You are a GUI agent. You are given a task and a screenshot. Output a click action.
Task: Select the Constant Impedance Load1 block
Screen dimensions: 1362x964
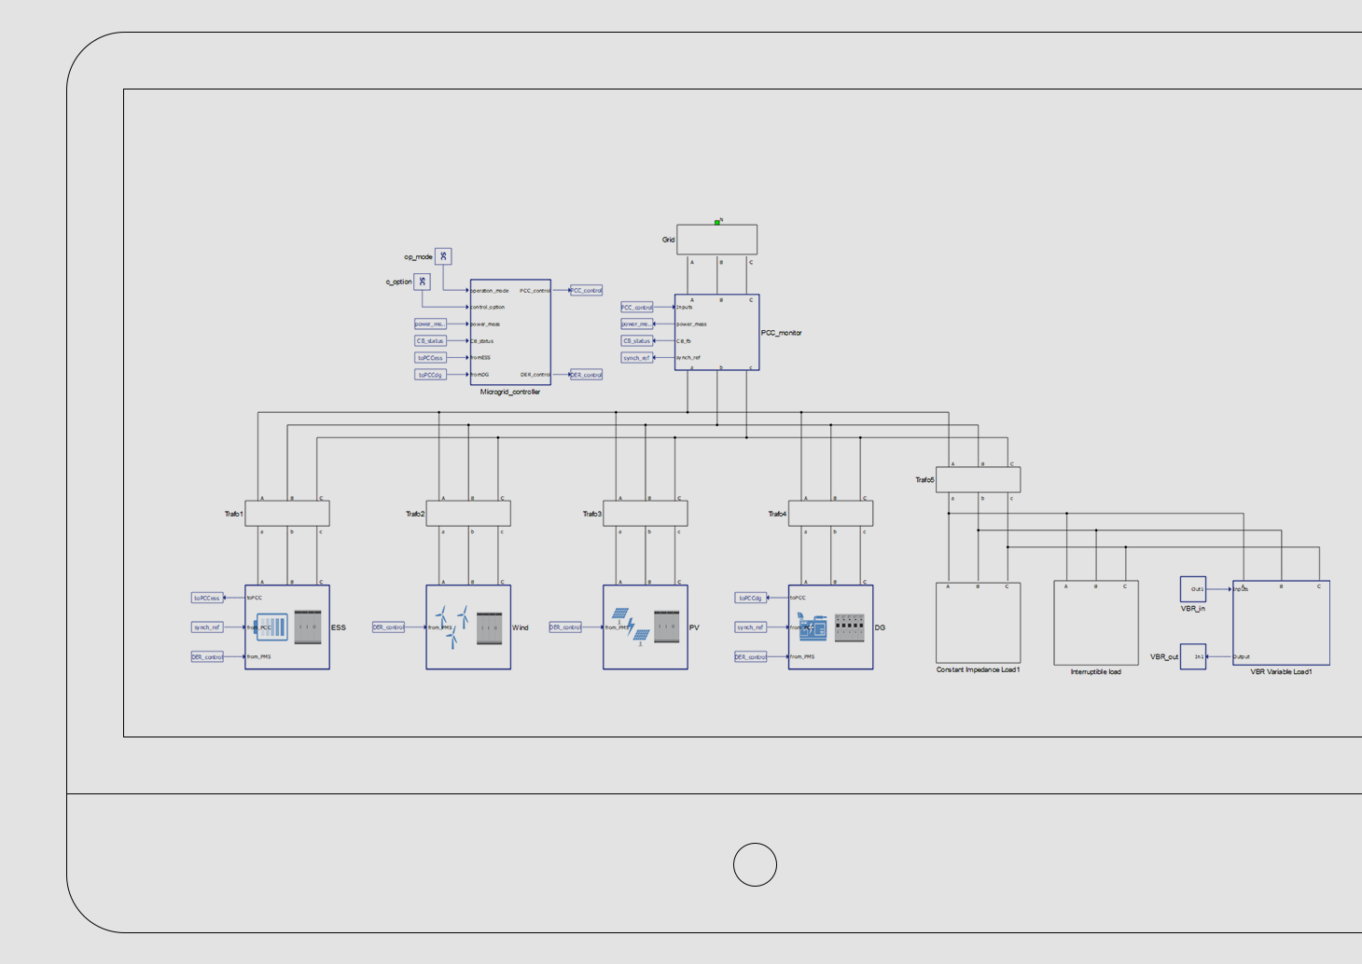(x=978, y=623)
